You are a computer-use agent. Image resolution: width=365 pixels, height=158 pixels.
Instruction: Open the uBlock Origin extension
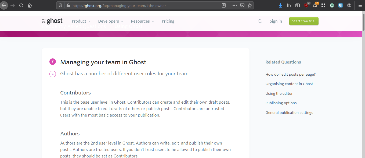[x=307, y=5]
